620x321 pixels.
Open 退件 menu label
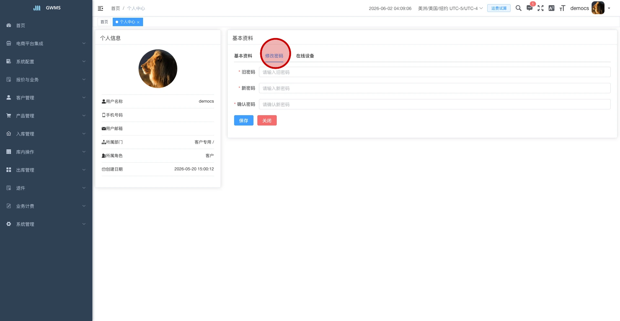[x=21, y=188]
